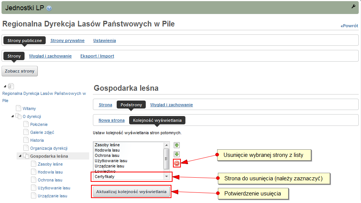The image size is (361, 203).
Task: Click pages icon next to O dyrekcji
Action: [x=19, y=116]
